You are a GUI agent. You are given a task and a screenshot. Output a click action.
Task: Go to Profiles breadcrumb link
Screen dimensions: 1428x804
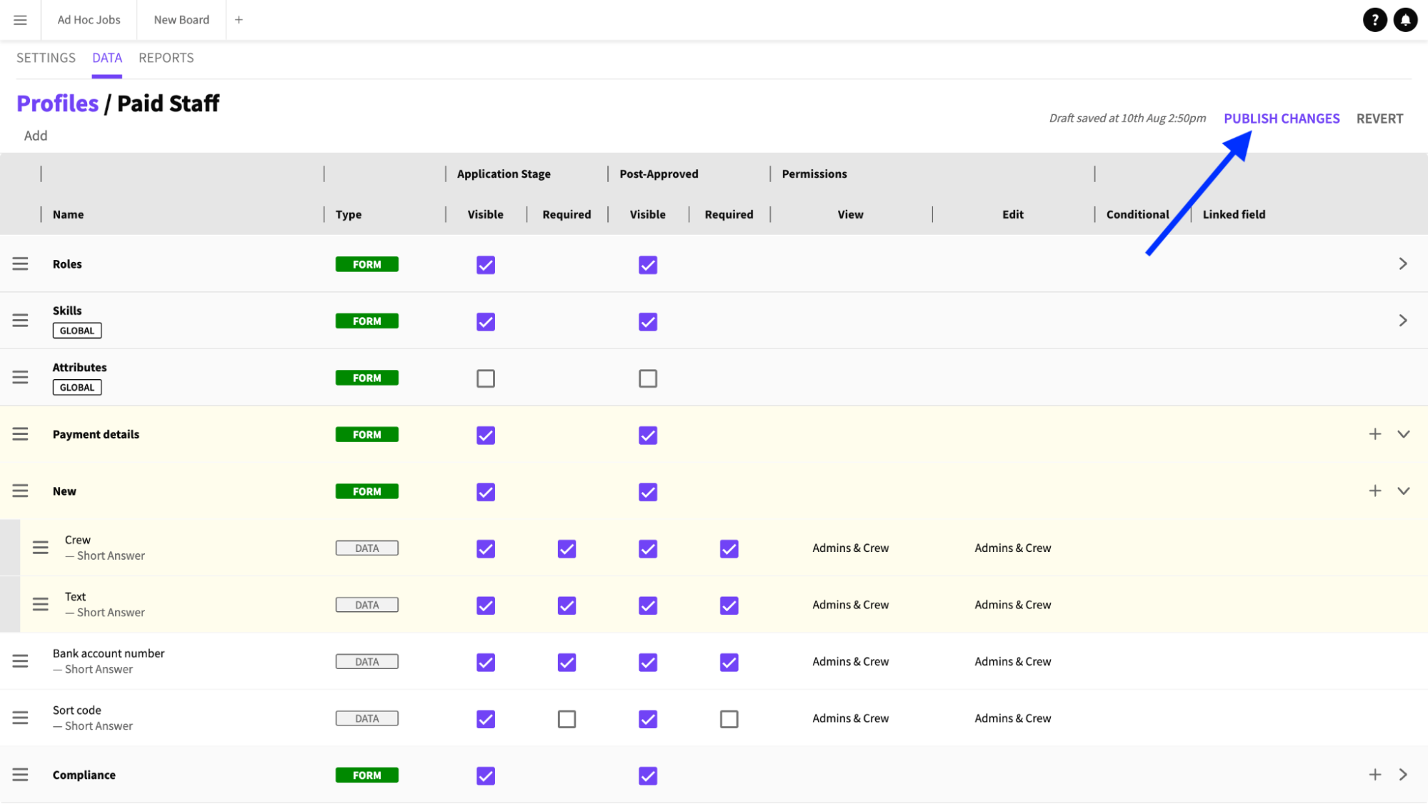57,104
